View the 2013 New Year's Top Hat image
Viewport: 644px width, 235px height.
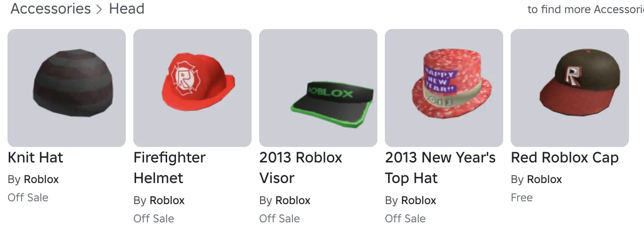pos(444,88)
